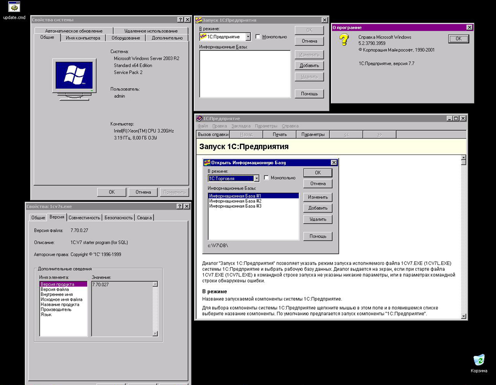Switch to Автоматическое обновление tab
Viewport: 496px width, 385px height.
click(x=74, y=31)
